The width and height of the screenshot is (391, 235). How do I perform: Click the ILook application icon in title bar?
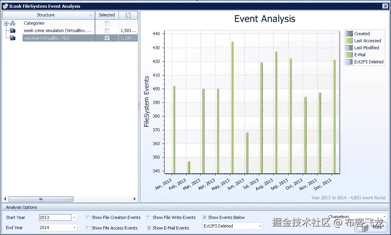point(5,6)
